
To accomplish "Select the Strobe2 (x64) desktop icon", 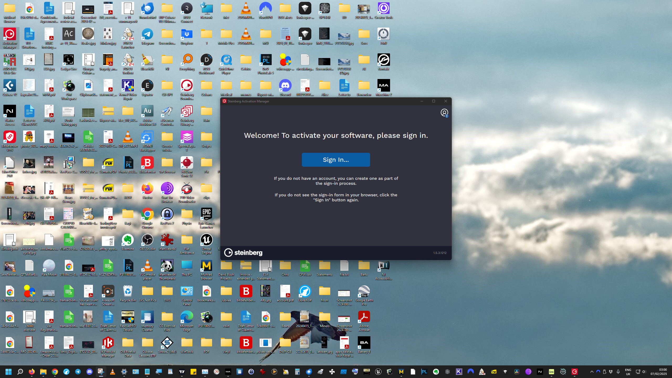I will click(x=167, y=345).
